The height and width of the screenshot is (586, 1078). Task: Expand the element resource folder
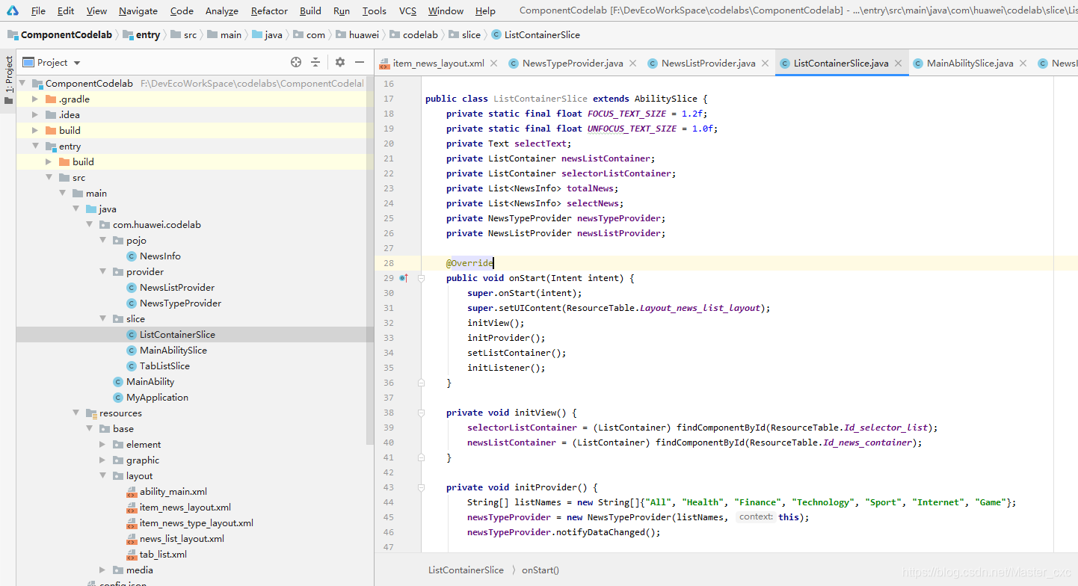[x=102, y=445]
